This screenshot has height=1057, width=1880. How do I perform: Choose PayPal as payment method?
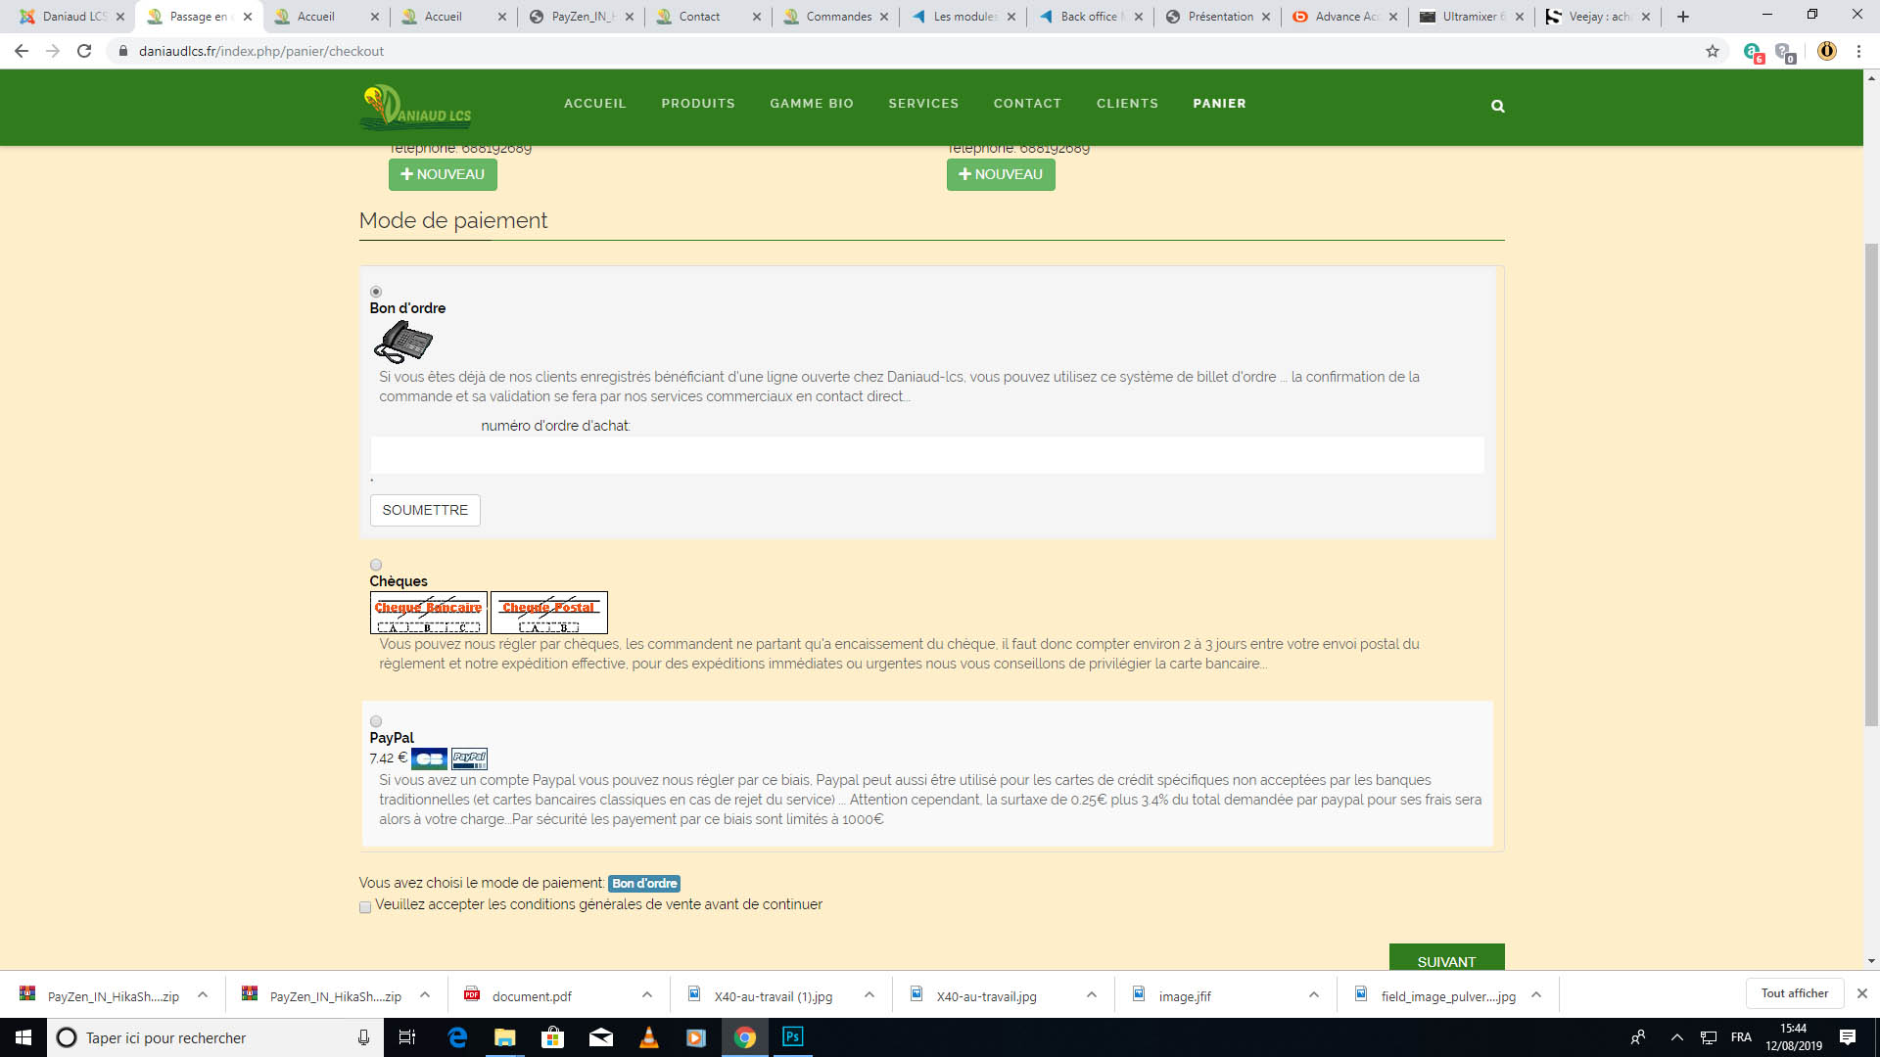pos(376,721)
